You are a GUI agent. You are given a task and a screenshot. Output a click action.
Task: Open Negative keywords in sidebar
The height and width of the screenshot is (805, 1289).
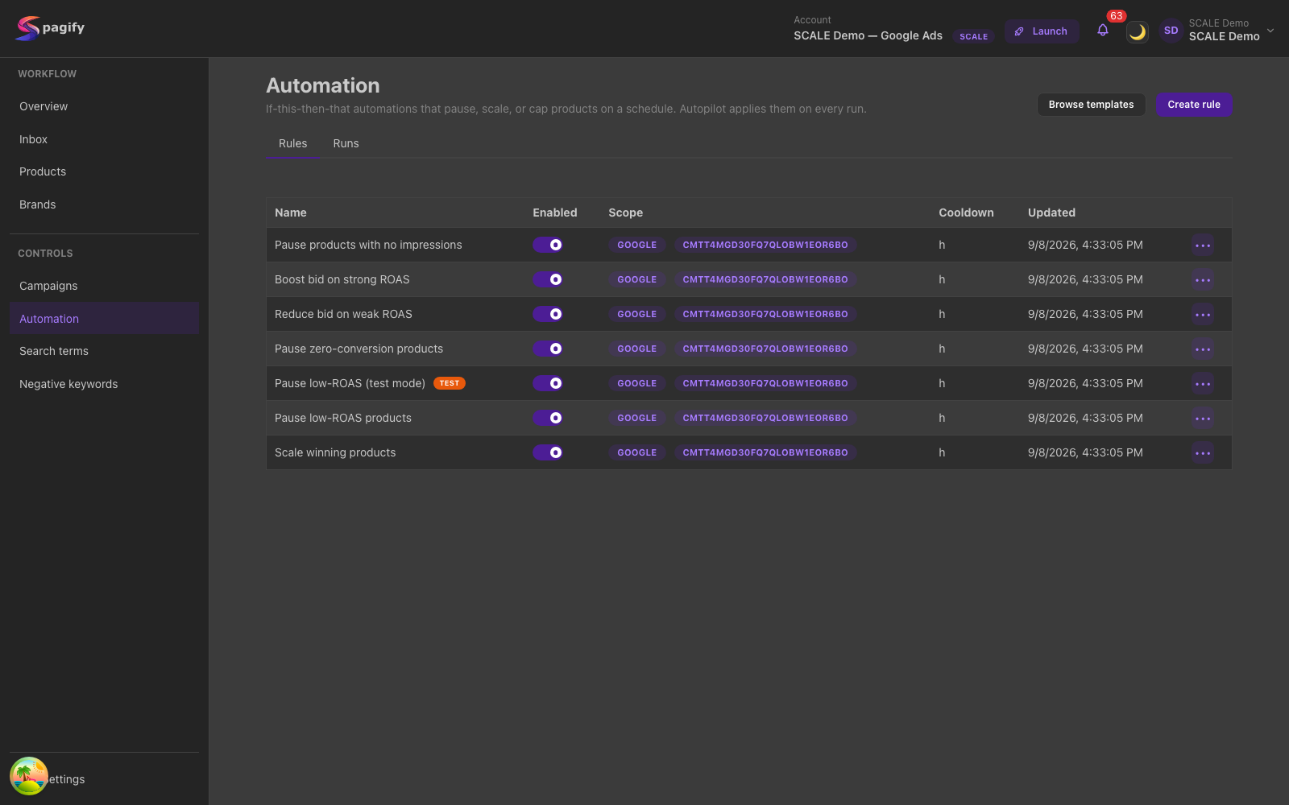pos(104,384)
